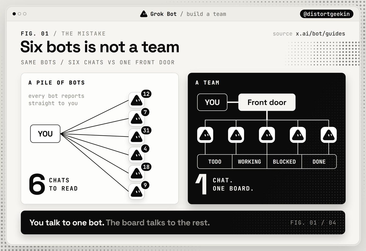Select the BLOCKED board column
Viewport: 366px width, 251px height.
(284, 162)
